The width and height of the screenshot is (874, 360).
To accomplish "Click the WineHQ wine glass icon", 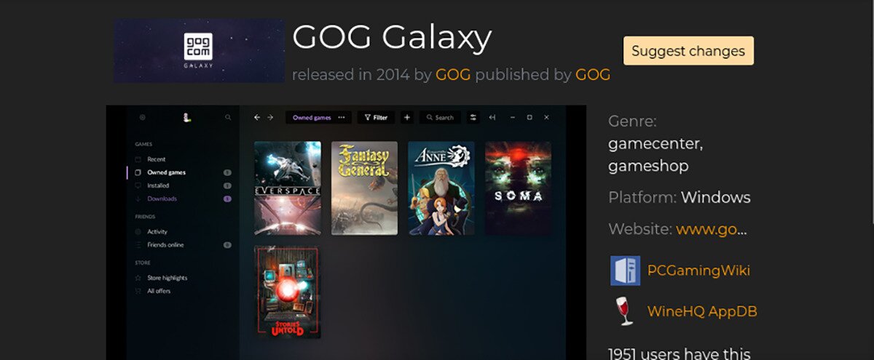I will click(625, 311).
